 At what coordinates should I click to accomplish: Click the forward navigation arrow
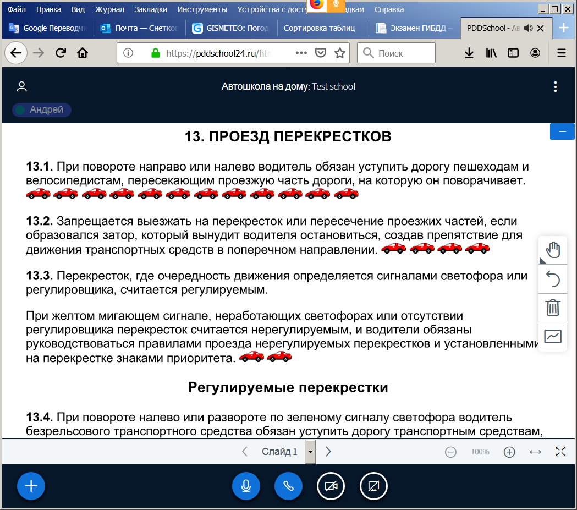point(39,53)
